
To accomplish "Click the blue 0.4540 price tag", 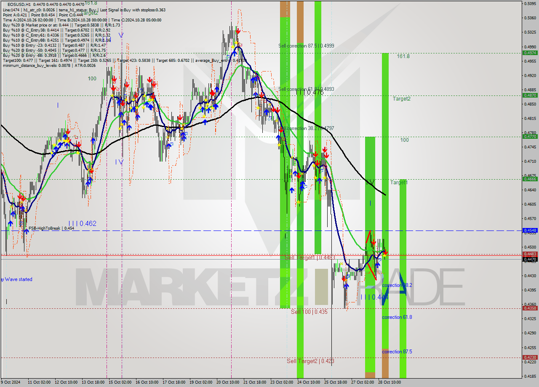I will click(529, 231).
